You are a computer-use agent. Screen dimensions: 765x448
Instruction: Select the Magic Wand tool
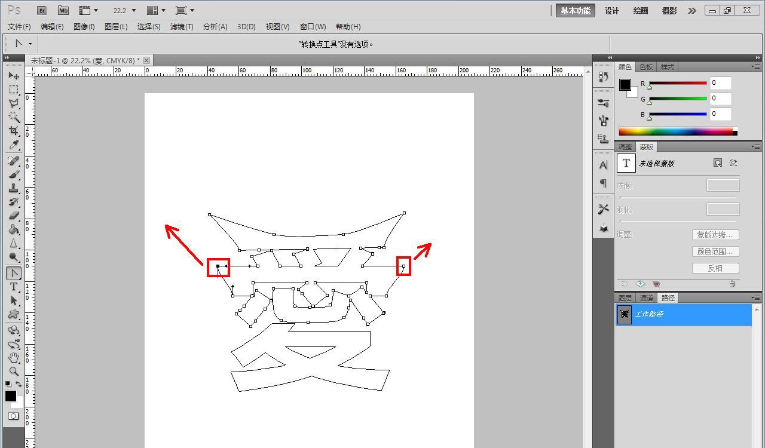coord(14,117)
